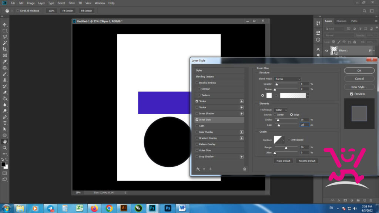Open the Filter menu

pos(71,3)
